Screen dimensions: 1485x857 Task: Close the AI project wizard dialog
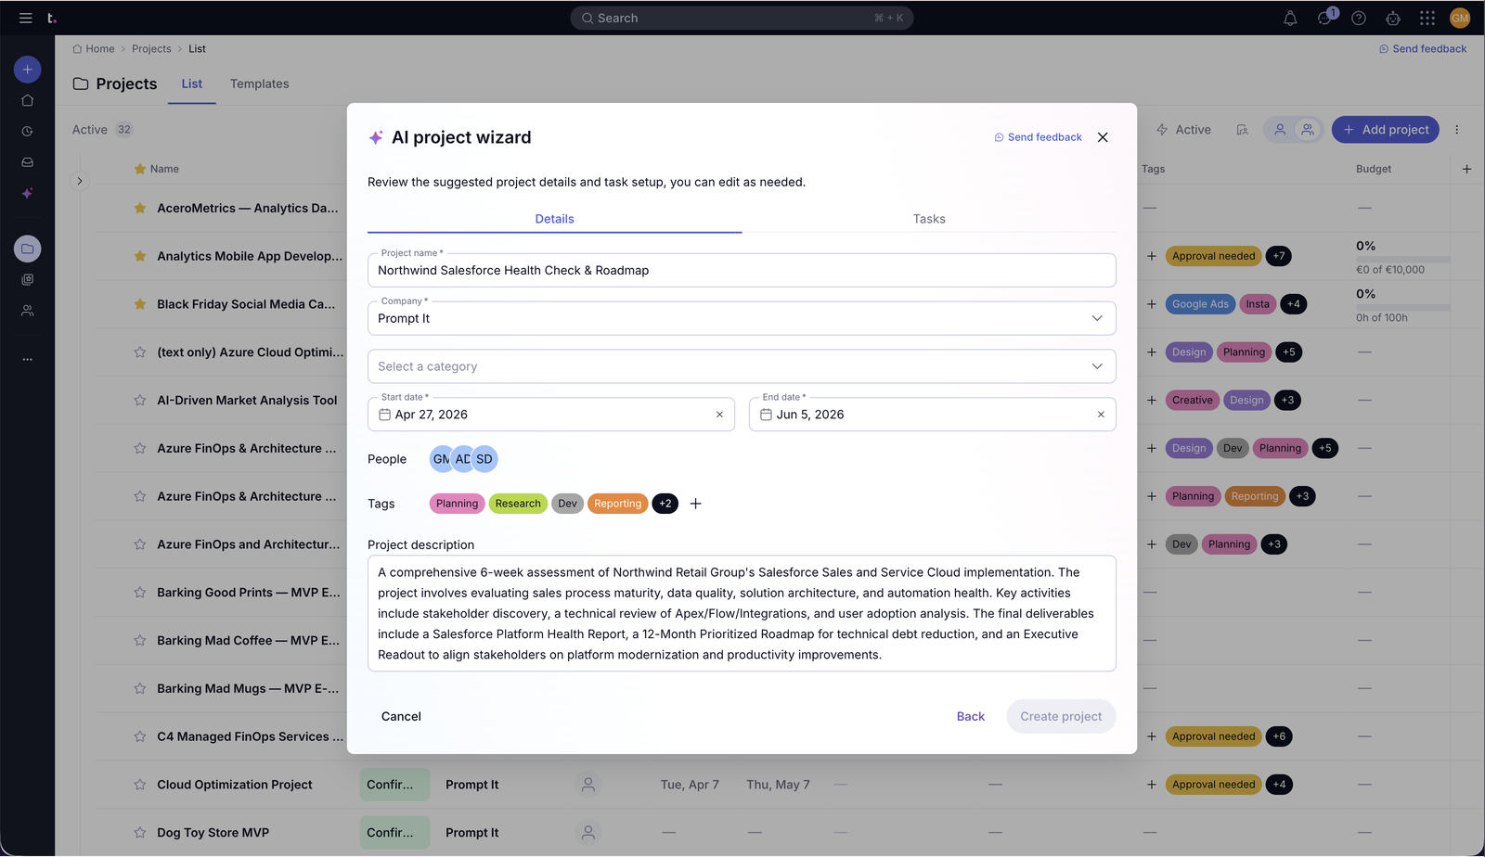click(1103, 137)
